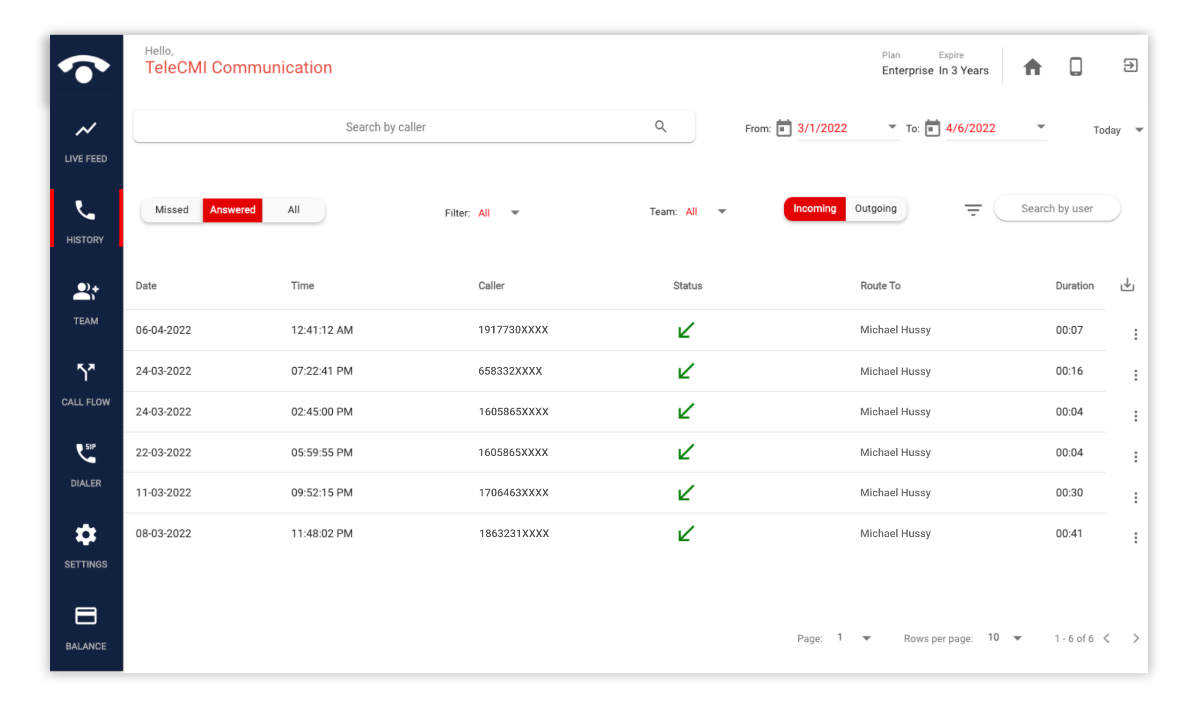Click the Status column header

point(687,286)
